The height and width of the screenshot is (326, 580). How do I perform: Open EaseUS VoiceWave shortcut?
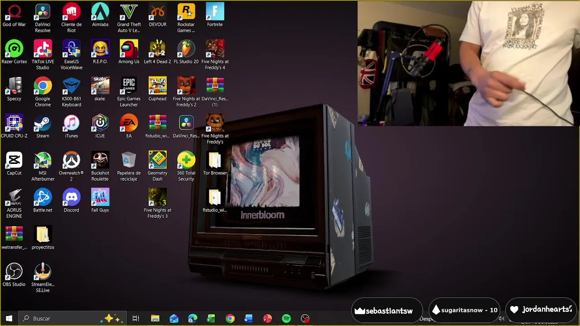click(71, 56)
